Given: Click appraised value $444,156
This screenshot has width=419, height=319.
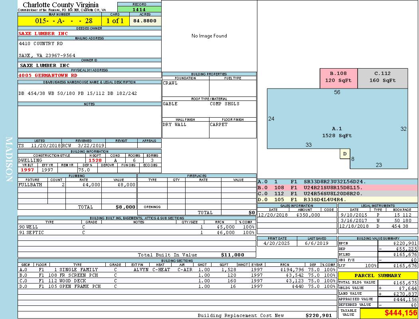Looking at the screenshot, I should point(405,299).
